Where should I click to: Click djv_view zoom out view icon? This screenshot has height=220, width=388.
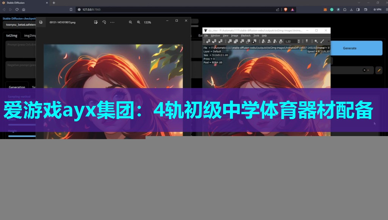point(269,41)
